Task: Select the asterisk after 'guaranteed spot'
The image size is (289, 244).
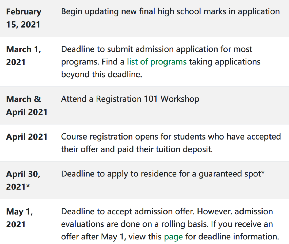Action: click(x=263, y=173)
